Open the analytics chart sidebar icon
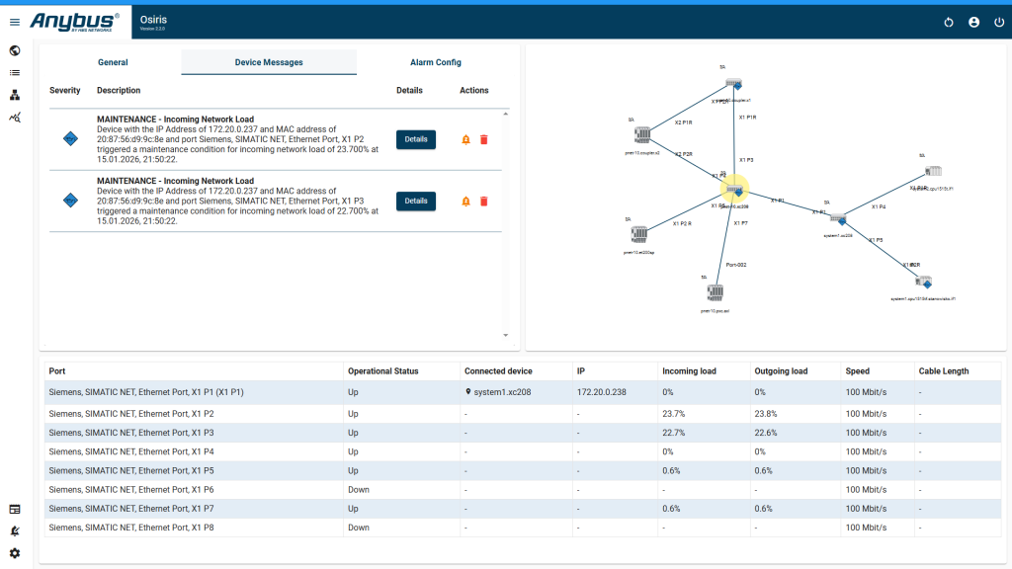Screen dimensions: 1012x569 click(14, 118)
